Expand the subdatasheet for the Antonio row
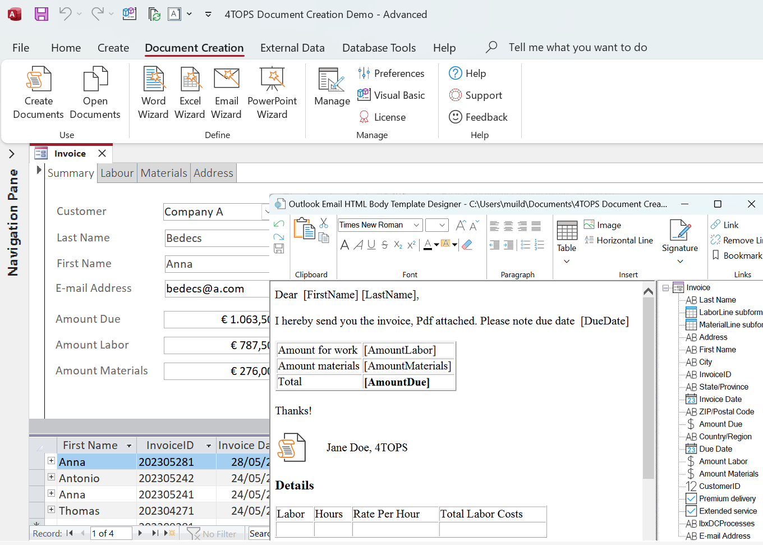Viewport: 763px width, 545px height. [51, 477]
